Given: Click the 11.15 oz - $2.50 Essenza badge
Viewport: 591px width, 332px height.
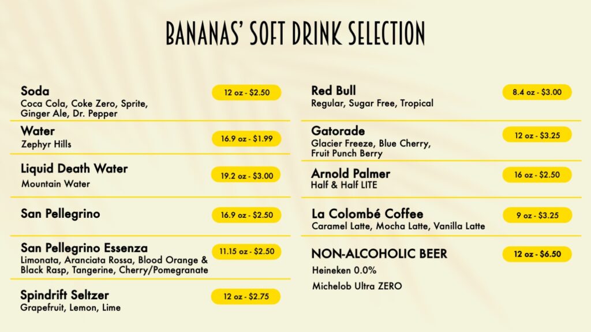Looking at the screenshot, I should click(x=246, y=251).
